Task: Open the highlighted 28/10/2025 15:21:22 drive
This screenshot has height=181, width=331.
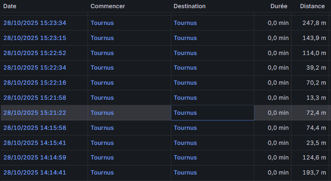Action: (35, 113)
